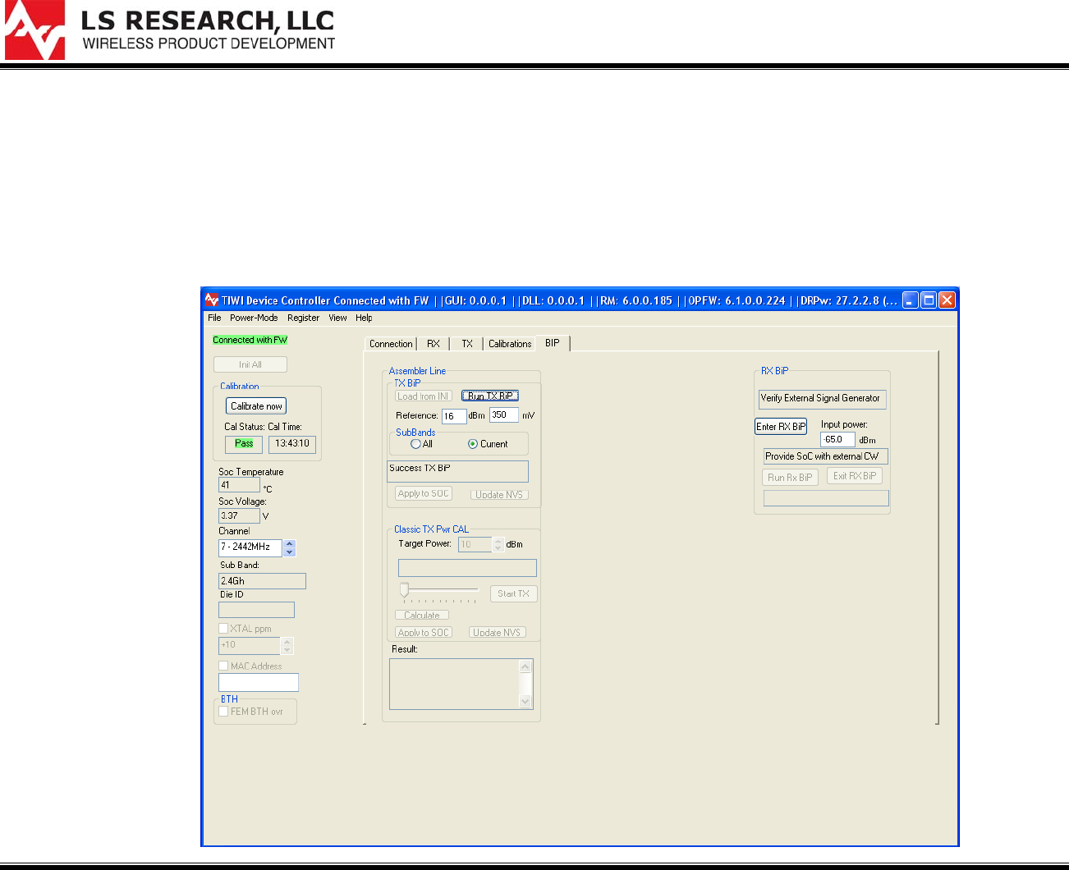The image size is (1069, 870).
Task: Open the Help menu
Action: coord(364,318)
